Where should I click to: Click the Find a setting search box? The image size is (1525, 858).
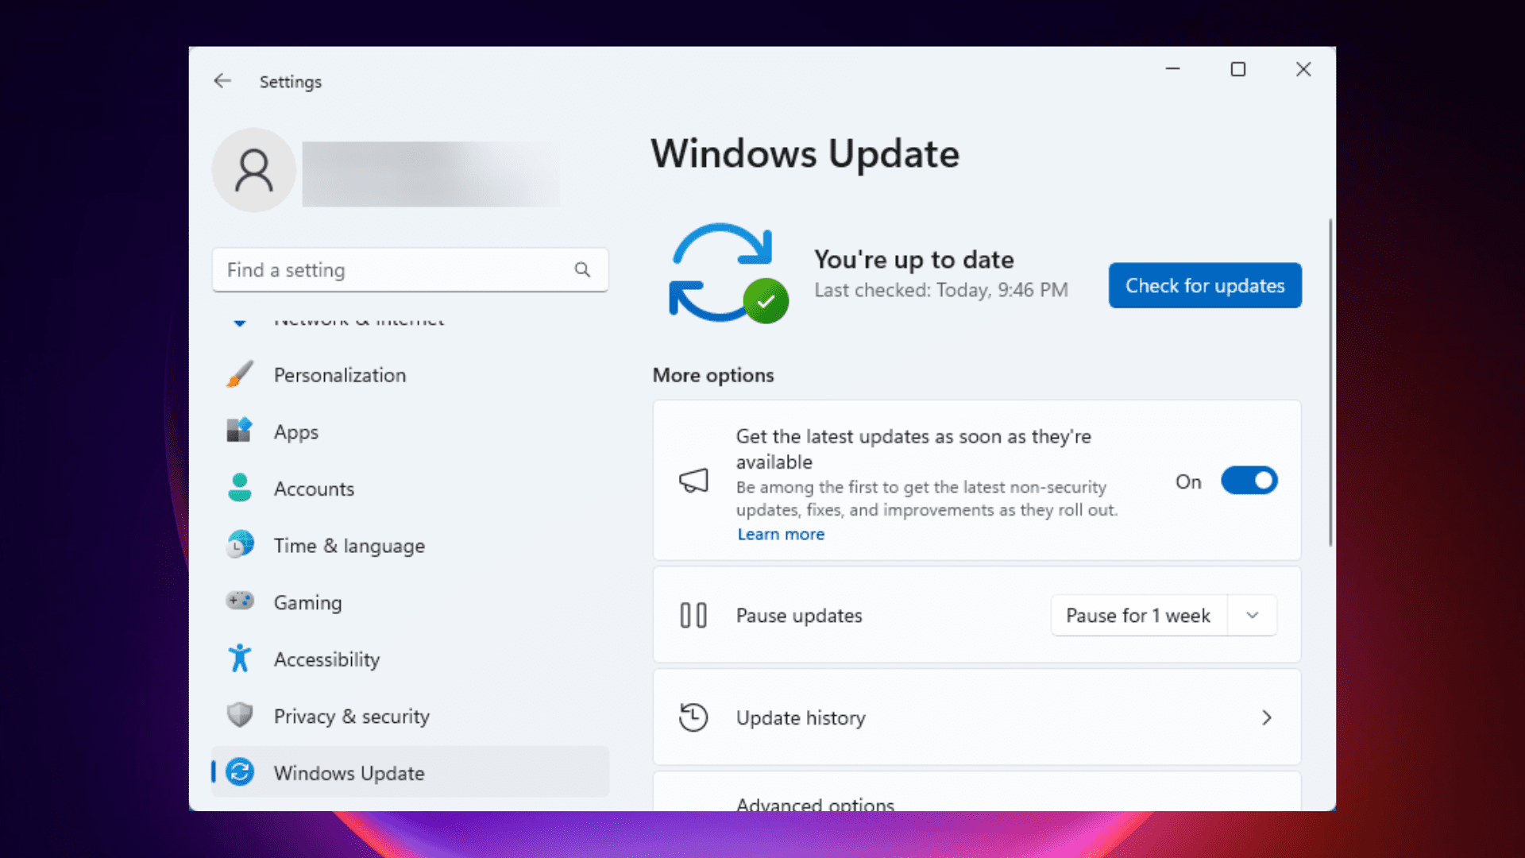pos(411,270)
